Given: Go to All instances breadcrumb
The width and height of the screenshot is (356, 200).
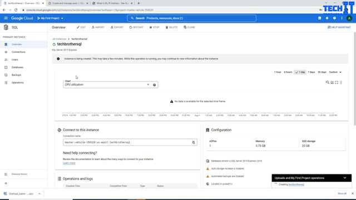Looking at the screenshot, I should click(x=60, y=39).
